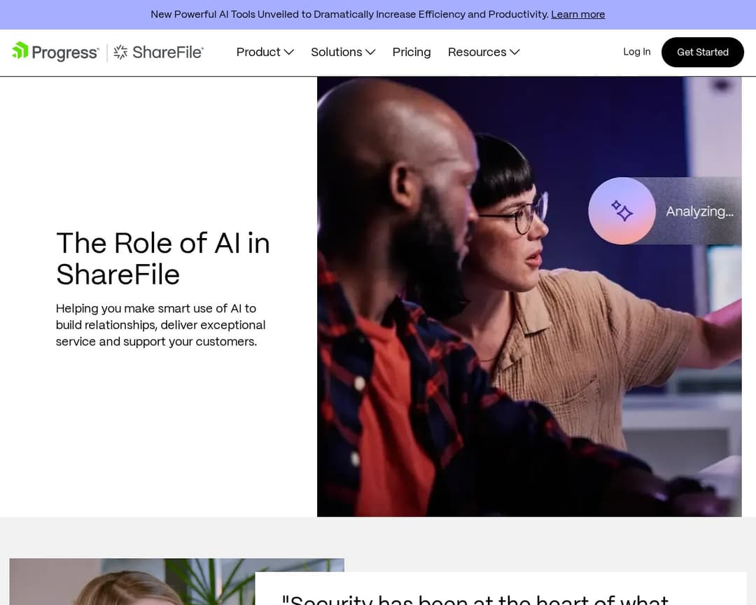Screen dimensions: 756x605
Task: Click the blonde woman testimonial photo
Action: pos(132,582)
